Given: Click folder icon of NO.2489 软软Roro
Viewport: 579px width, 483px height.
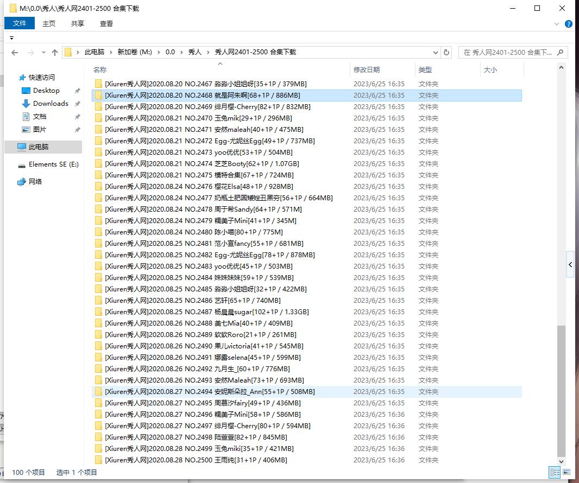Looking at the screenshot, I should pyautogui.click(x=98, y=335).
